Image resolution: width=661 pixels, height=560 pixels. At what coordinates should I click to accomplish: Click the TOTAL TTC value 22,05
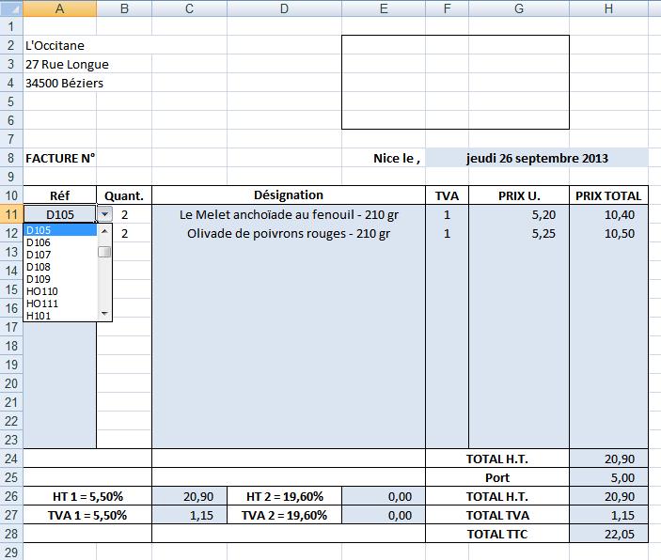pyautogui.click(x=608, y=533)
